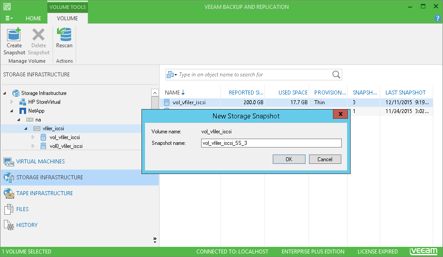443x257 pixels.
Task: Click the LICENSE EXPIRED status text
Action: click(378, 251)
